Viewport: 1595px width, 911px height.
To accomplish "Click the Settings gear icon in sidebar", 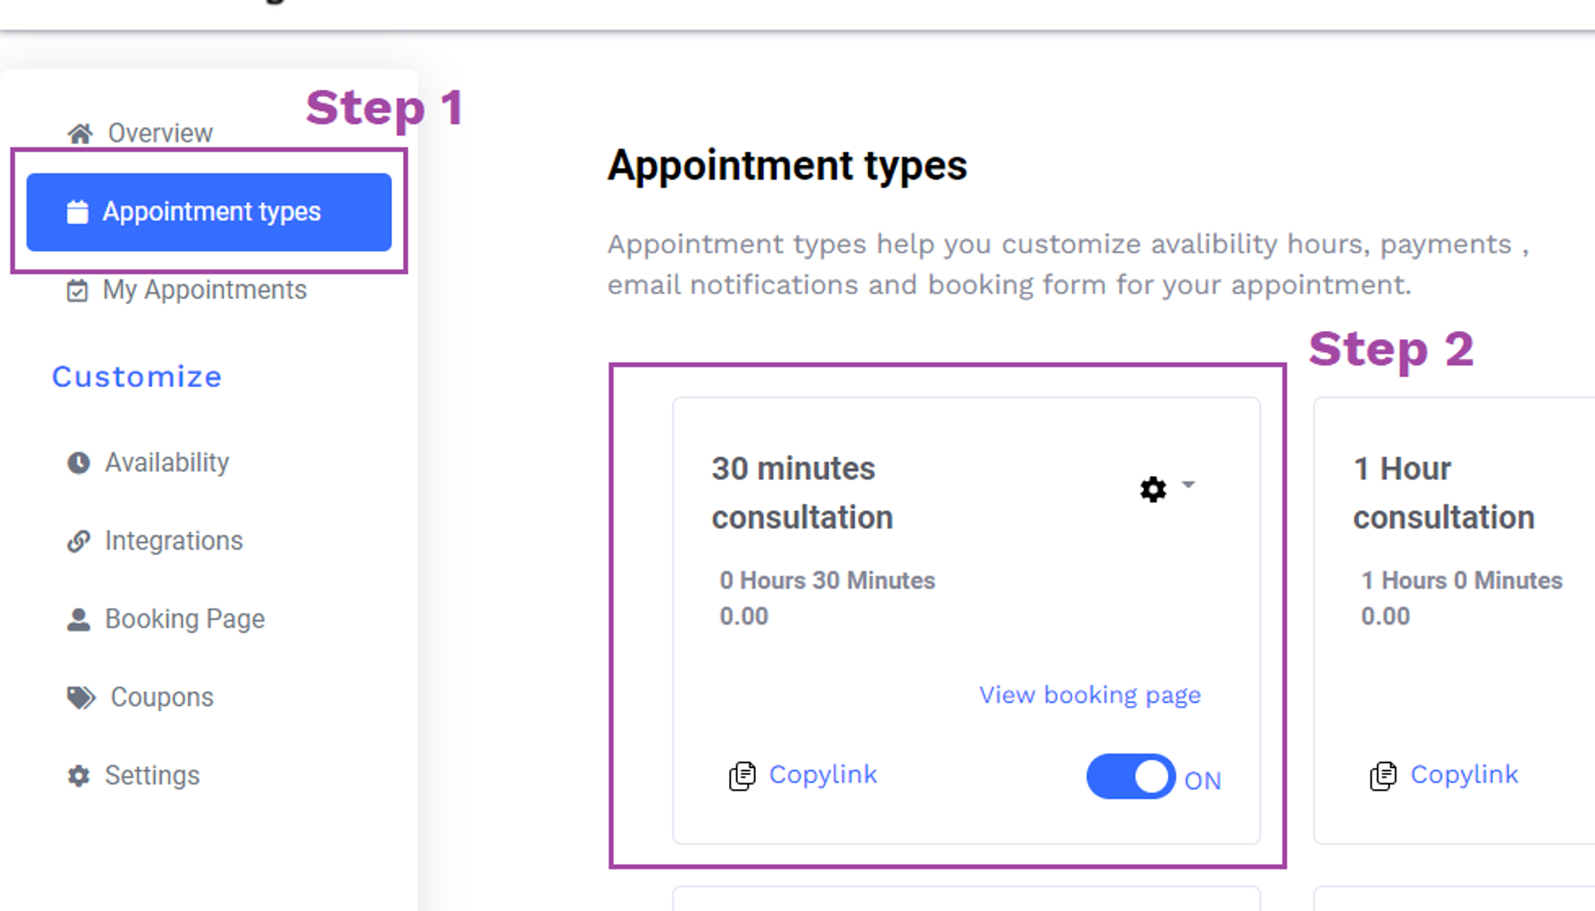I will coord(78,776).
